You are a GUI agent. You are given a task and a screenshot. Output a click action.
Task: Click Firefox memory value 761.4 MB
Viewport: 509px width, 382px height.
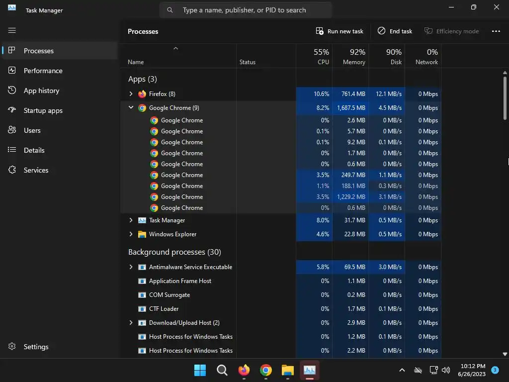[353, 94]
